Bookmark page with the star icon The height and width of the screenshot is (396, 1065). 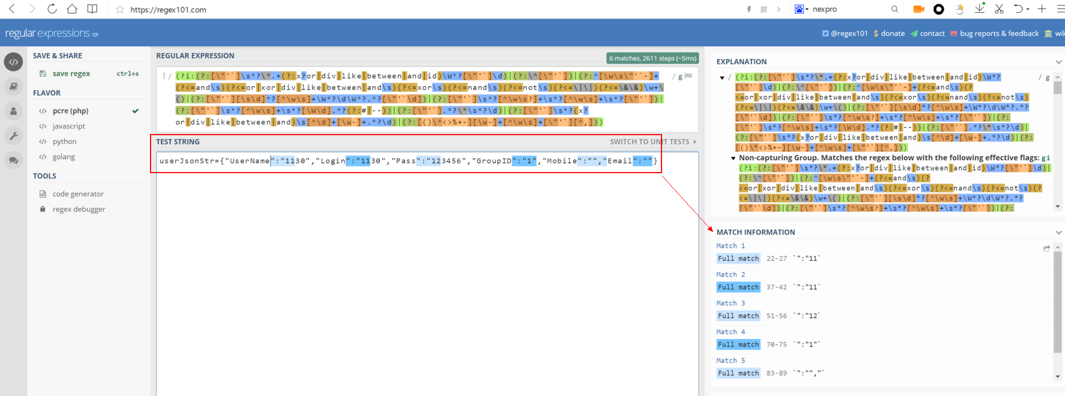120,9
